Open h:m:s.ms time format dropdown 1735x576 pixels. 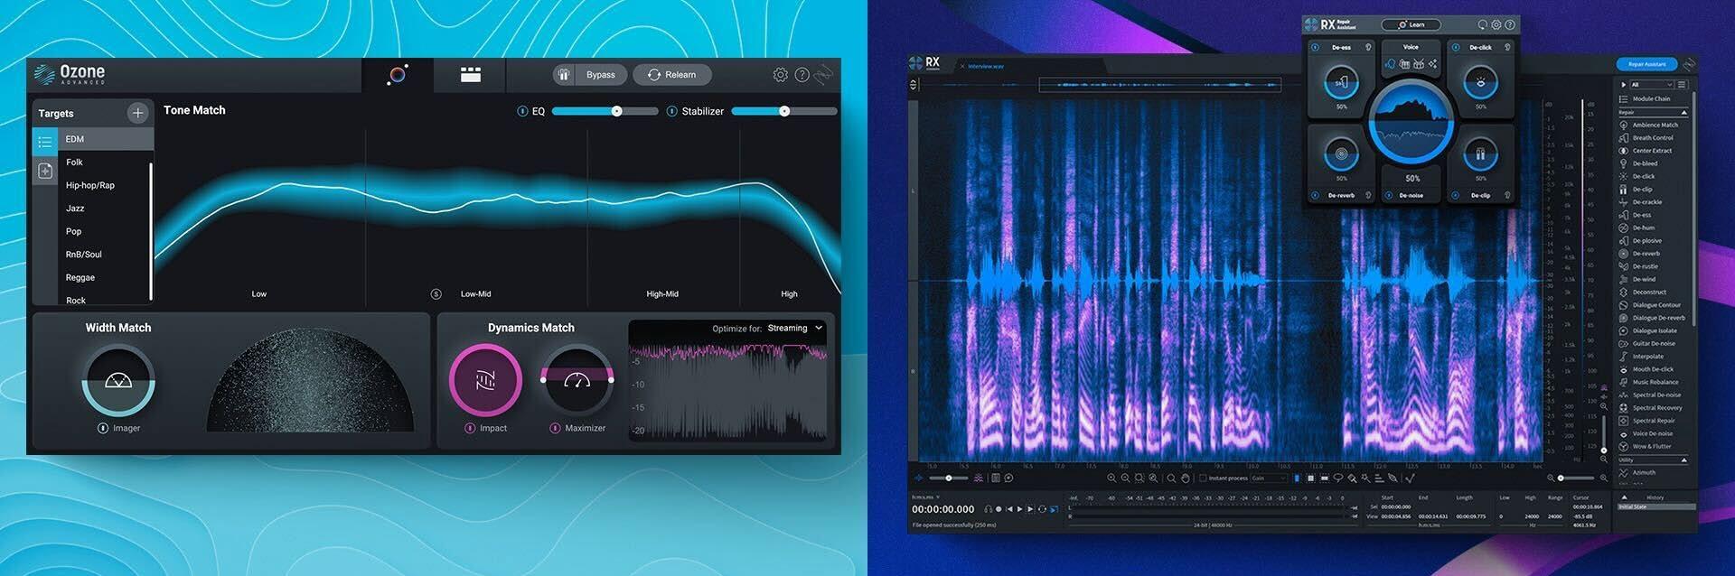point(926,497)
